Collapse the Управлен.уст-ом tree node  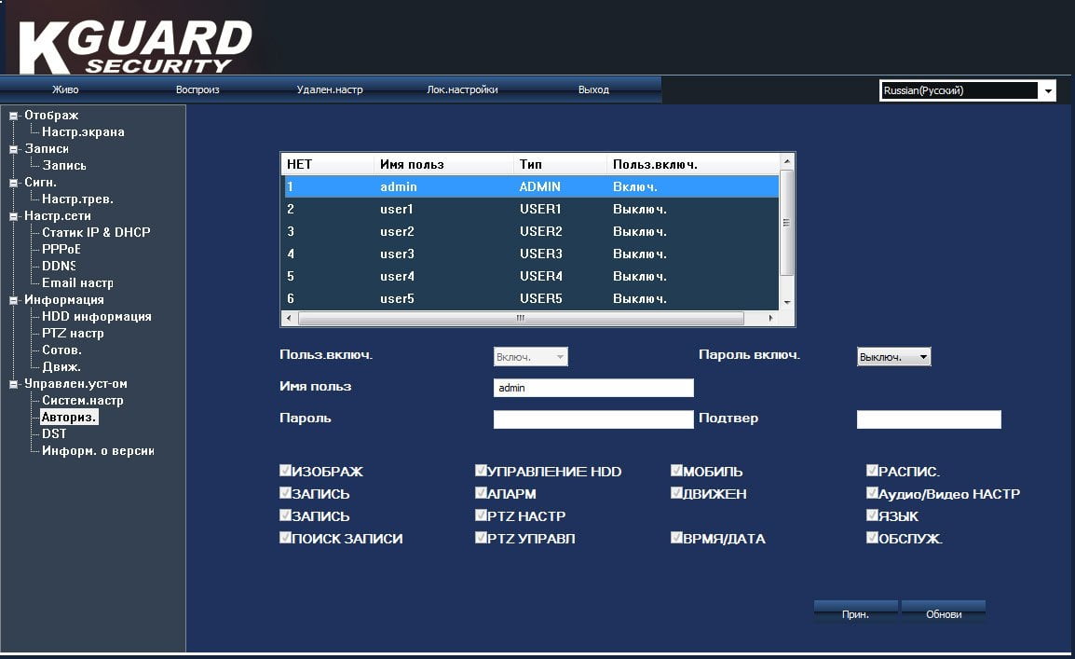[13, 384]
